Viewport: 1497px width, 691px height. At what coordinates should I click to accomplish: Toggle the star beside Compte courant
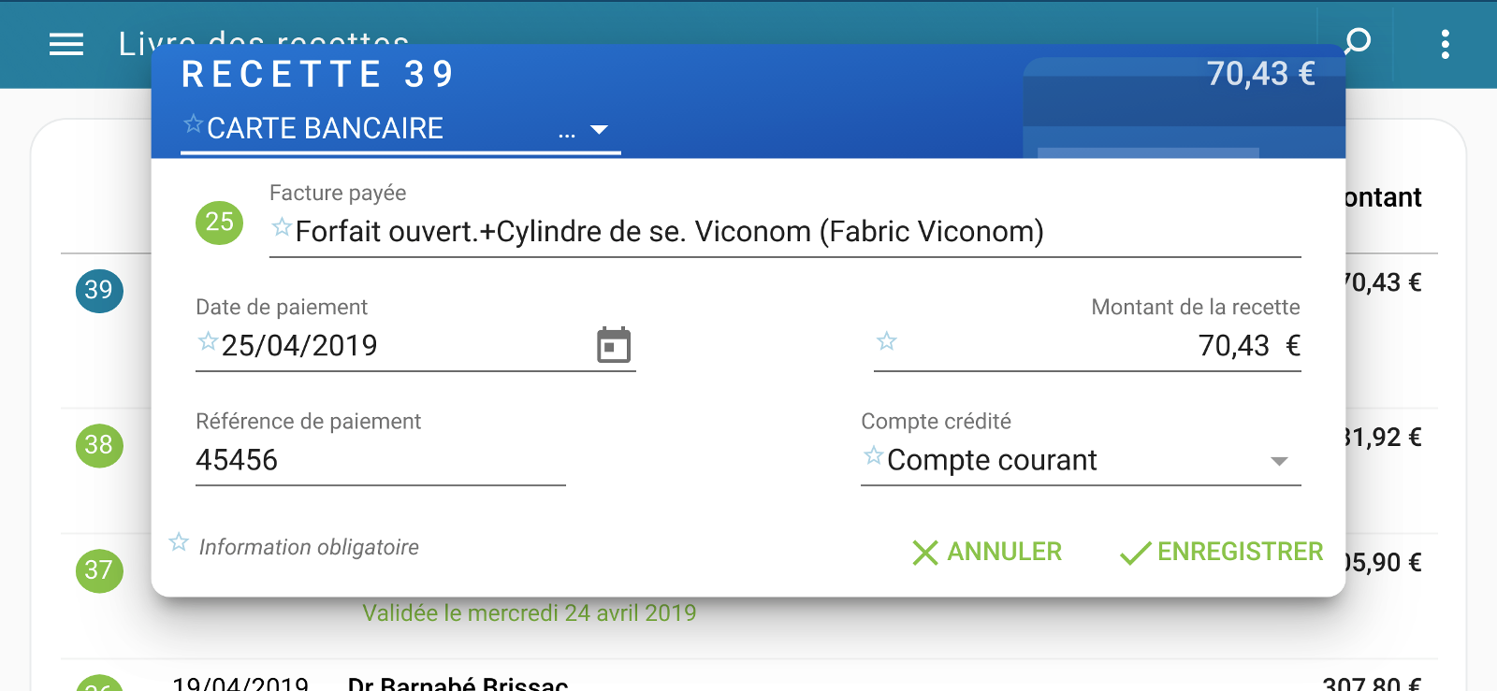873,457
